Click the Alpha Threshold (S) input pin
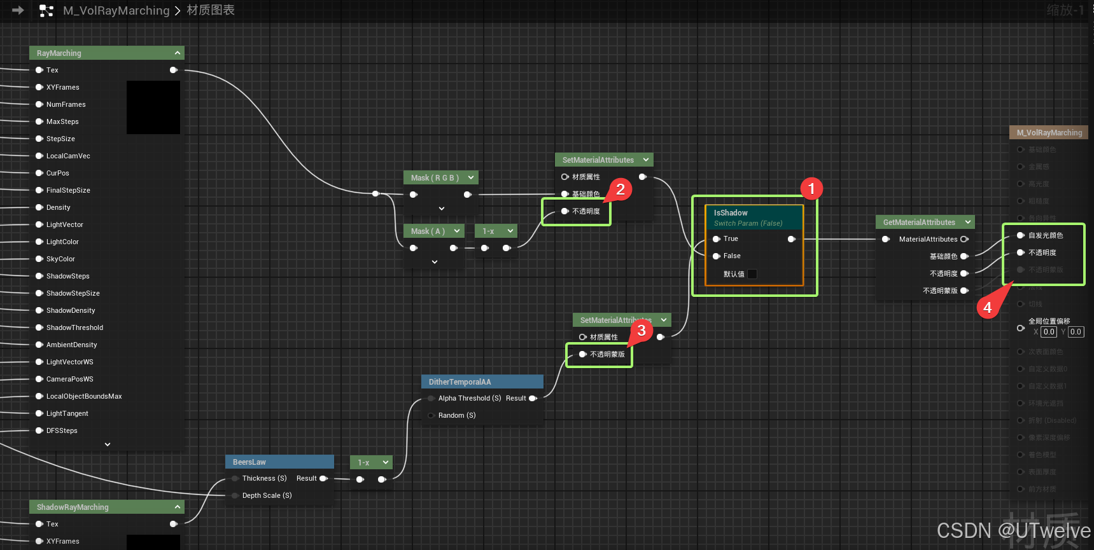 pyautogui.click(x=431, y=398)
